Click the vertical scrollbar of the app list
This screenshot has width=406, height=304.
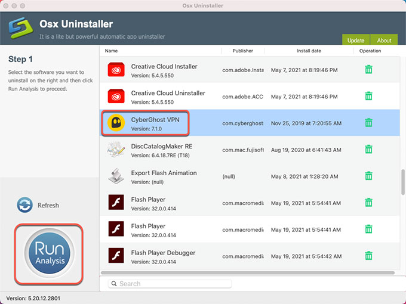(x=403, y=182)
